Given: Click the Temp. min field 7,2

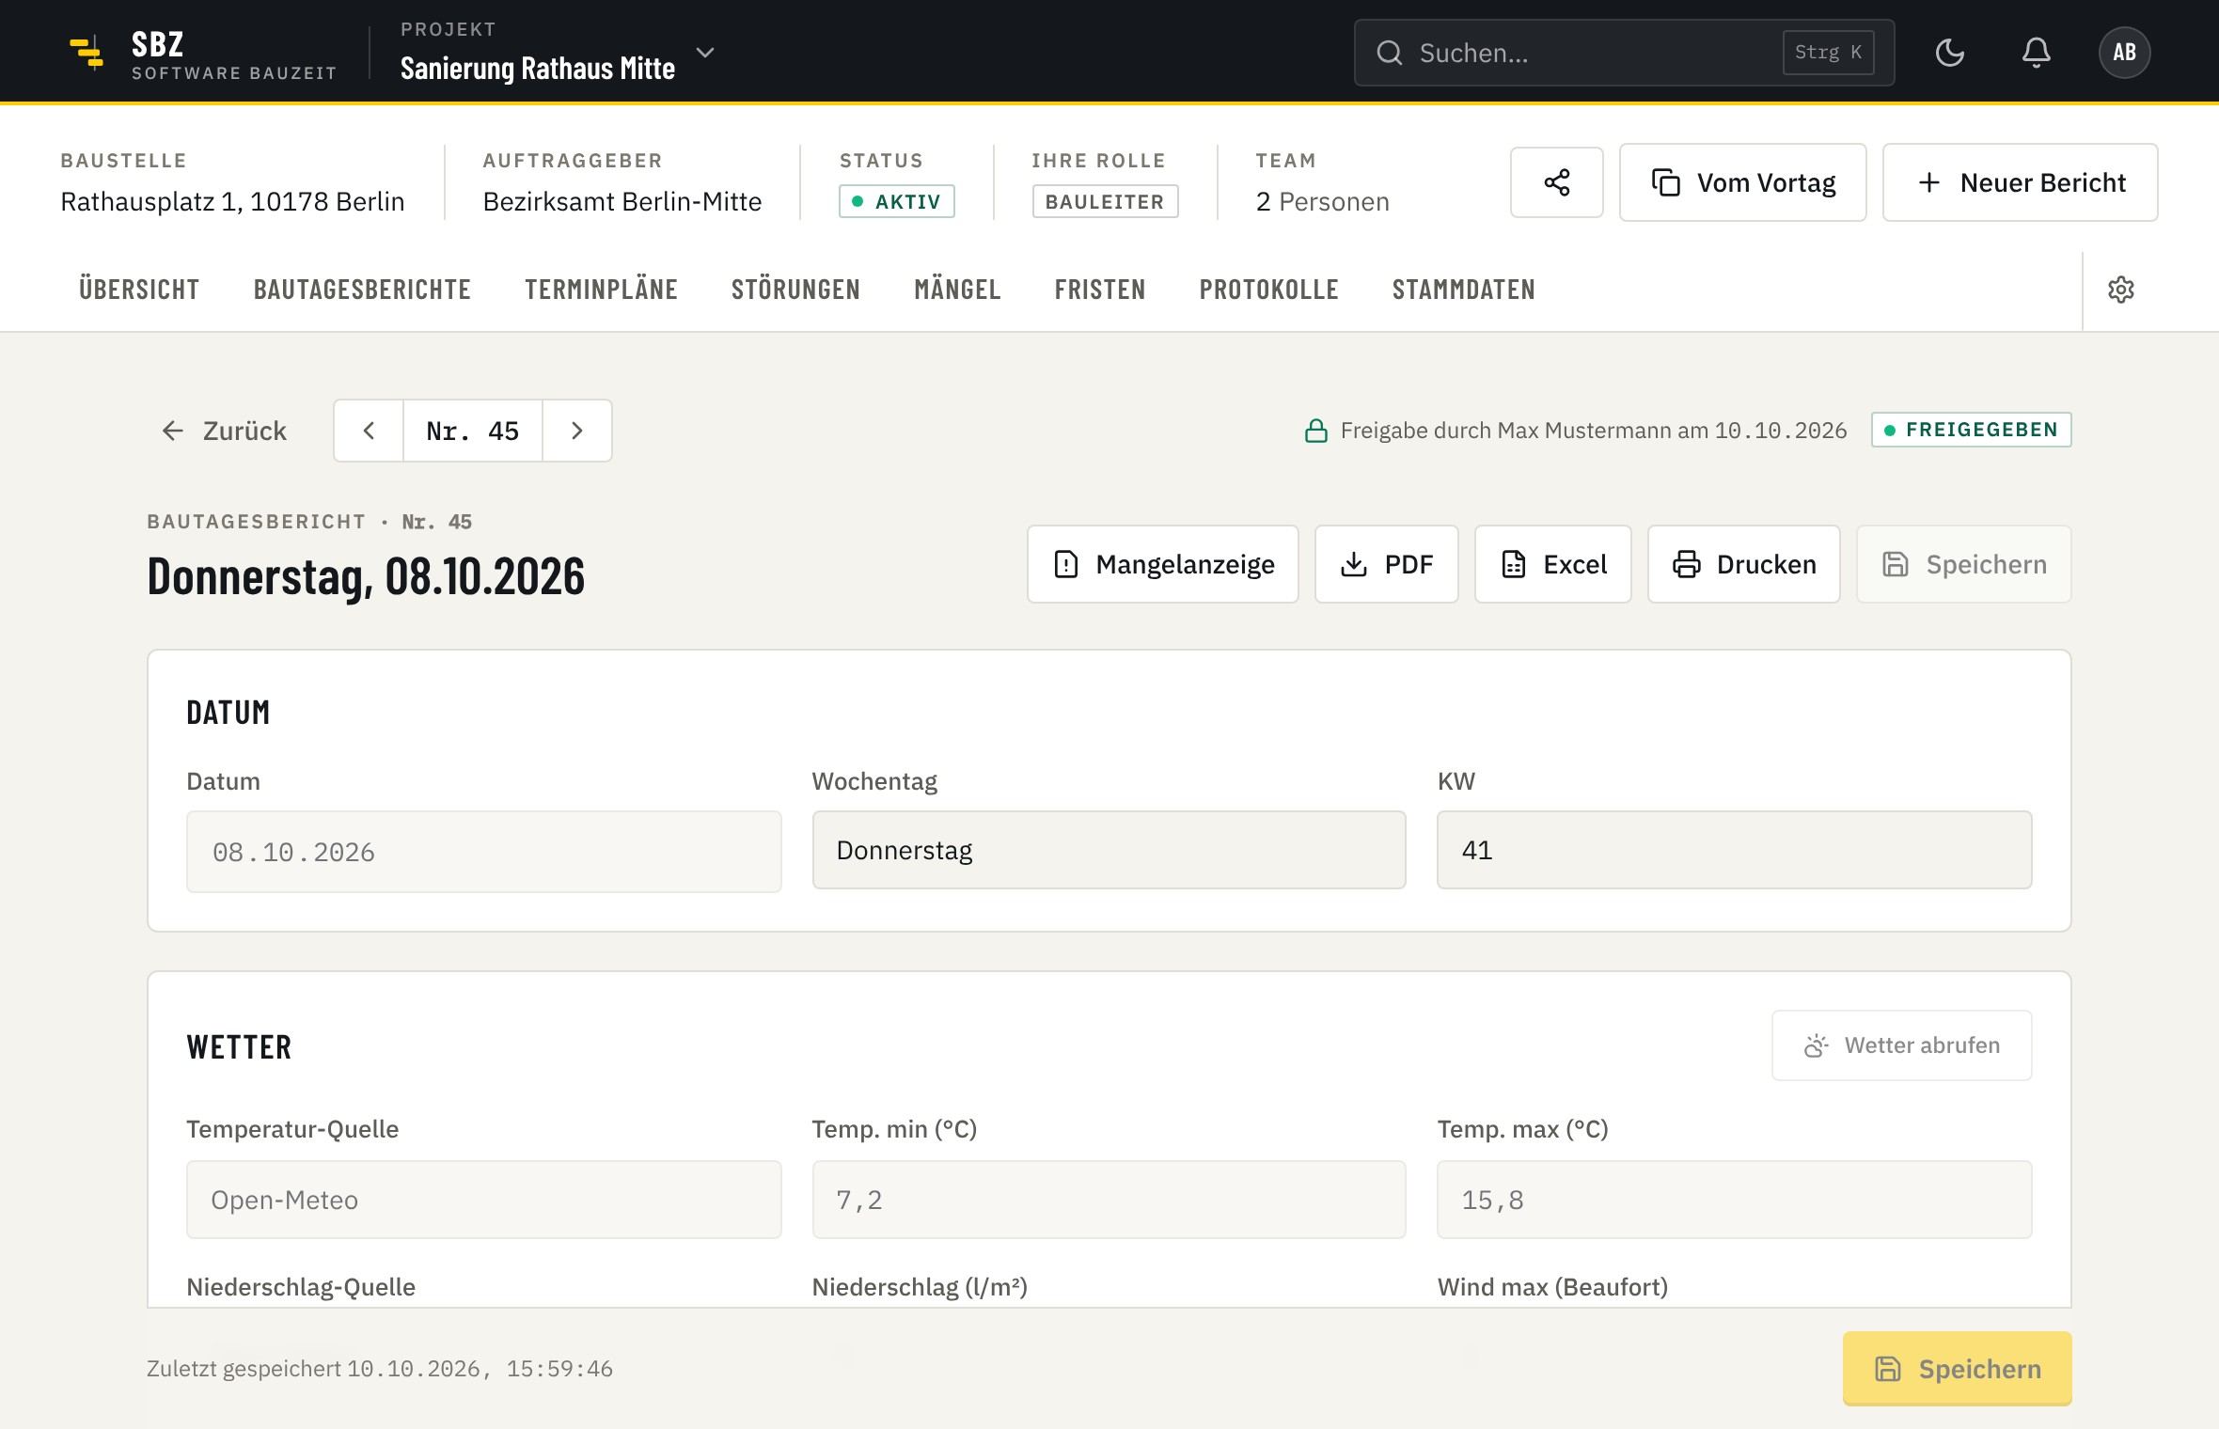Looking at the screenshot, I should [1109, 1200].
